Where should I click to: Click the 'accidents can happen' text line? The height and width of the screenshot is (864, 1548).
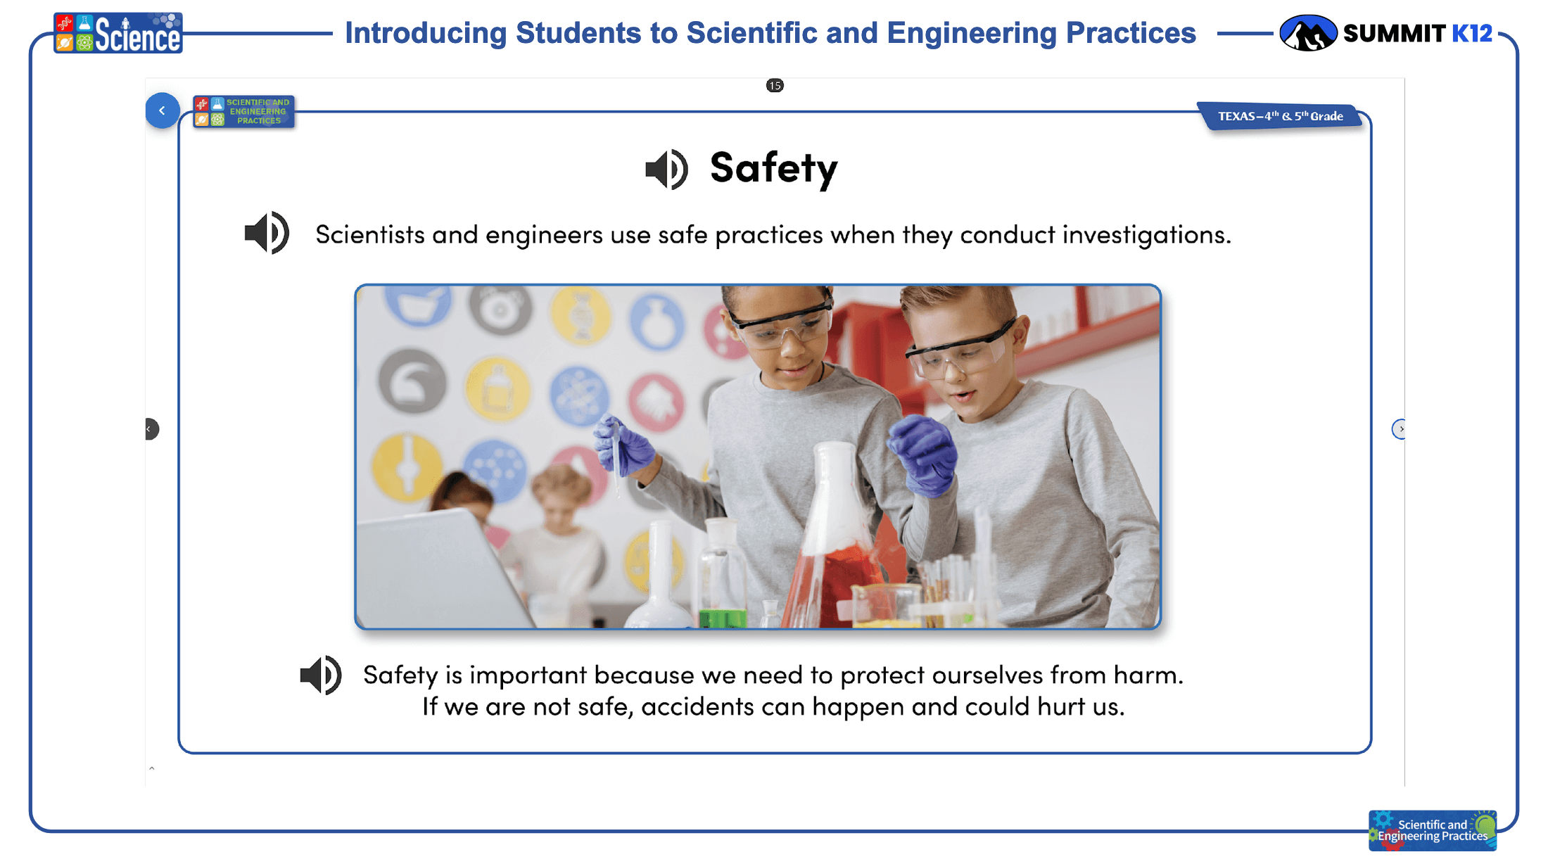point(773,706)
